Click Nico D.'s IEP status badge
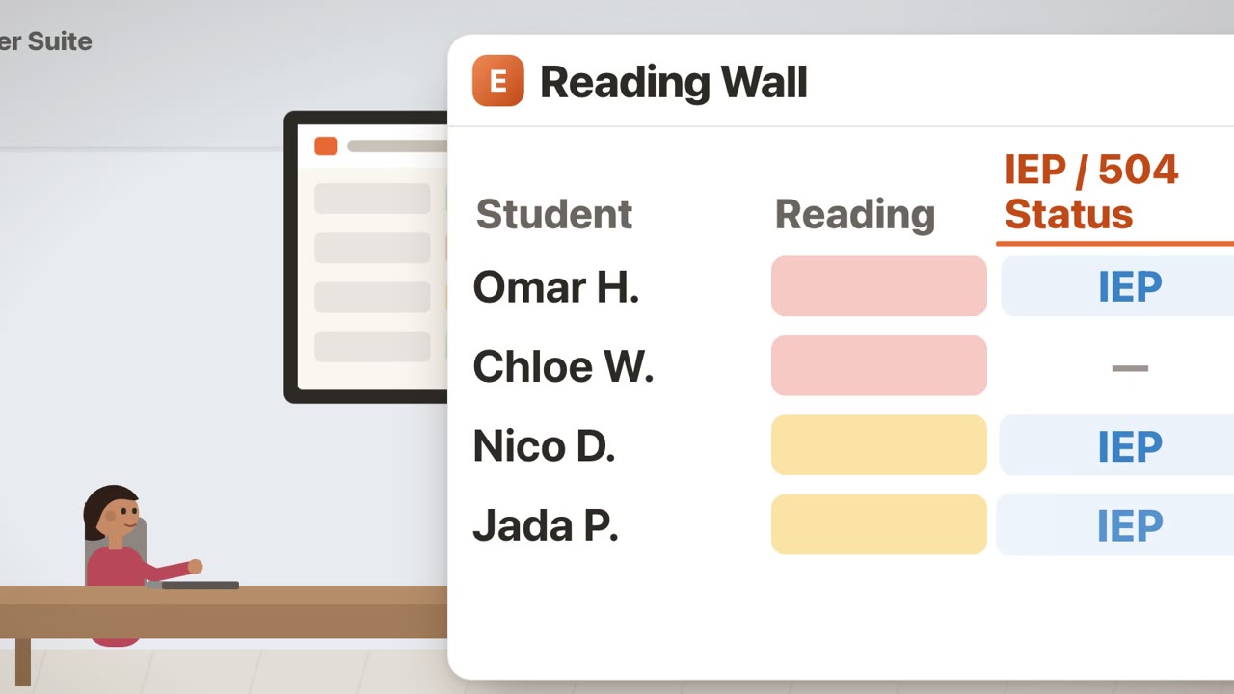Viewport: 1234px width, 694px height. (x=1117, y=445)
